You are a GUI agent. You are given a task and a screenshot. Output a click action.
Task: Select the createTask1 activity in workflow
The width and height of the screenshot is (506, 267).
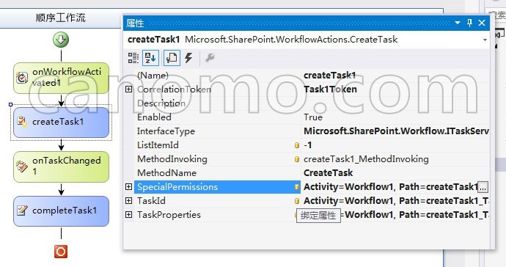coord(62,122)
